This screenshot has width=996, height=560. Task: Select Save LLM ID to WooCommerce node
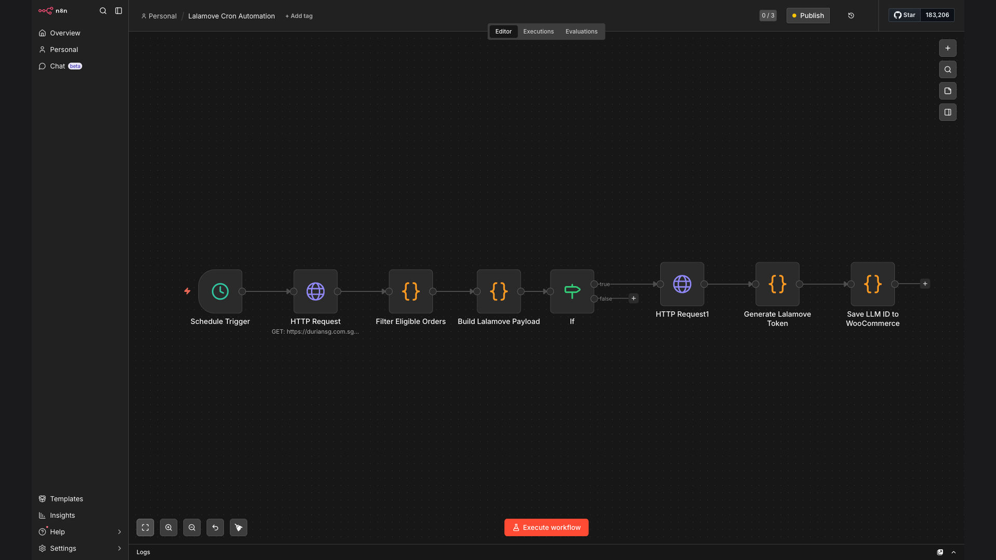[873, 284]
